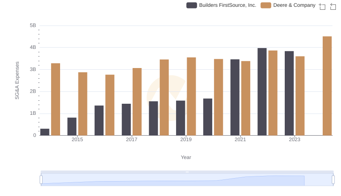Click the data zoom overview area
The image size is (341, 196).
[187, 179]
